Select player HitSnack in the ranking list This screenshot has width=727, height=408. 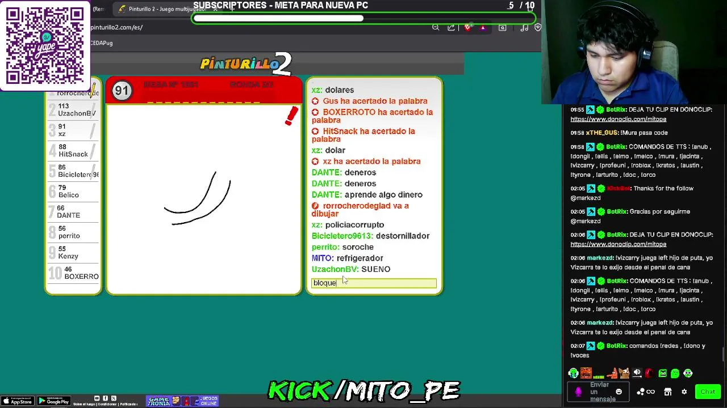74,151
